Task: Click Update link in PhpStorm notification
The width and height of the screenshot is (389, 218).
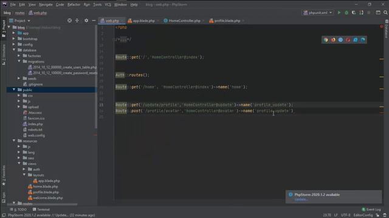Action: tap(301, 199)
